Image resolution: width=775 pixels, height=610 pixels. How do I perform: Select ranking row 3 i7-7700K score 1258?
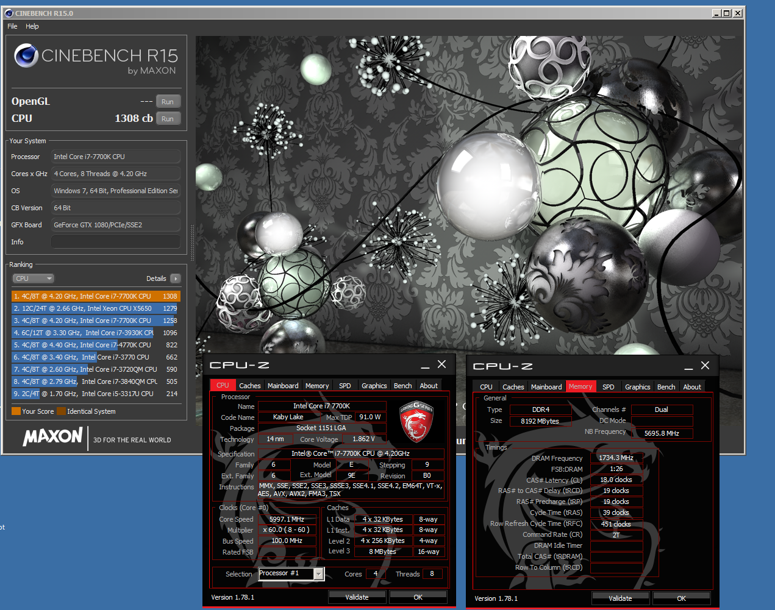[x=96, y=321]
